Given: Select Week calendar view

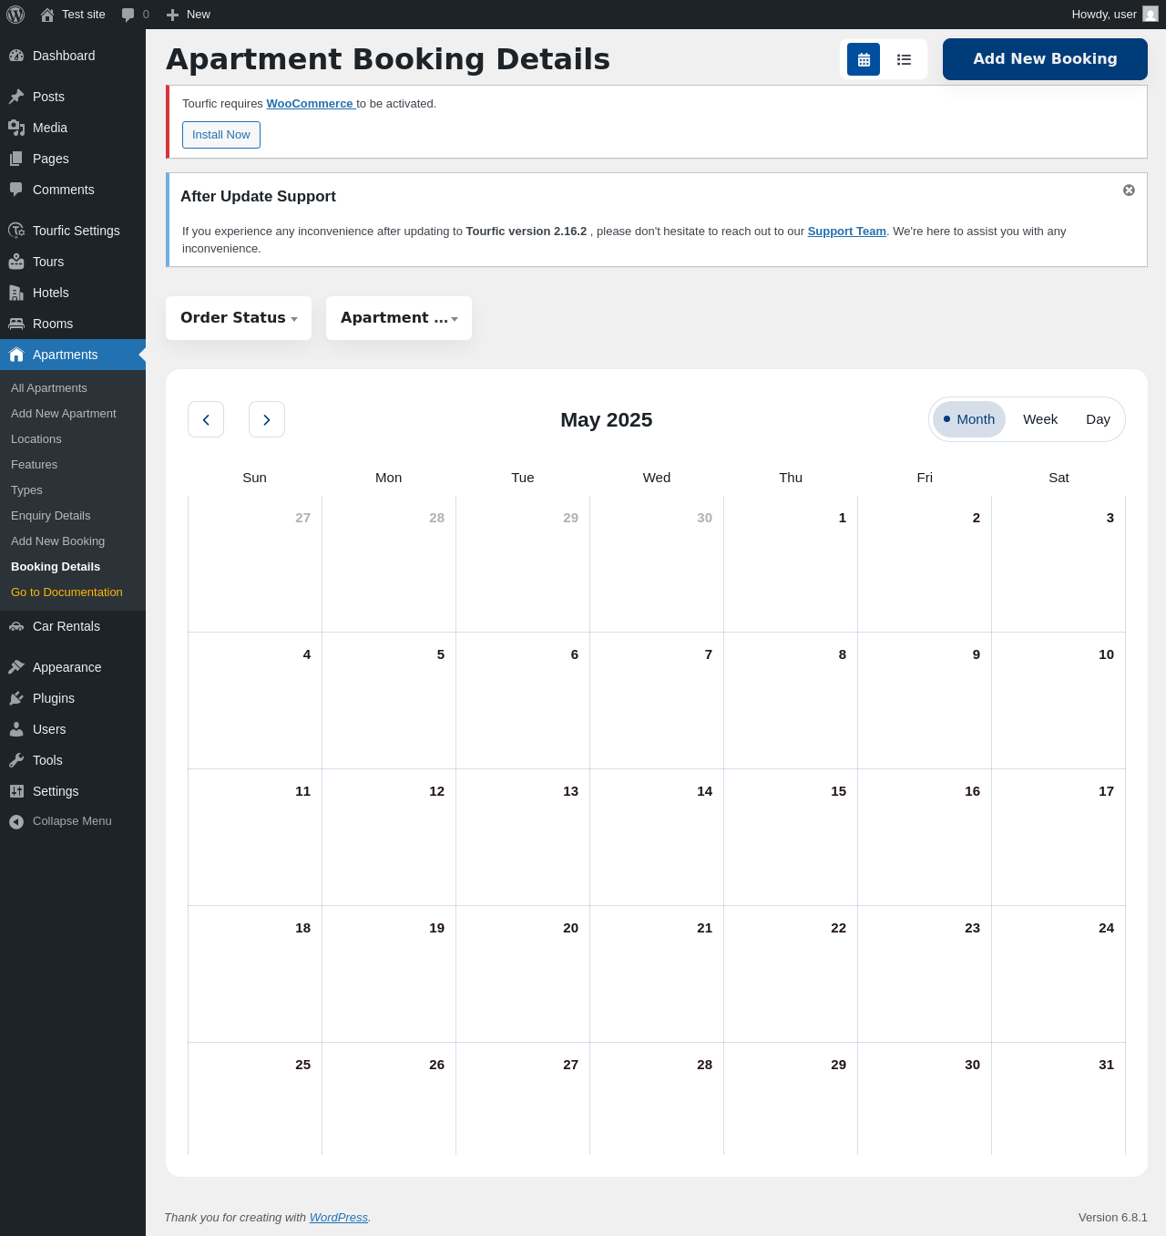Looking at the screenshot, I should click(x=1039, y=419).
